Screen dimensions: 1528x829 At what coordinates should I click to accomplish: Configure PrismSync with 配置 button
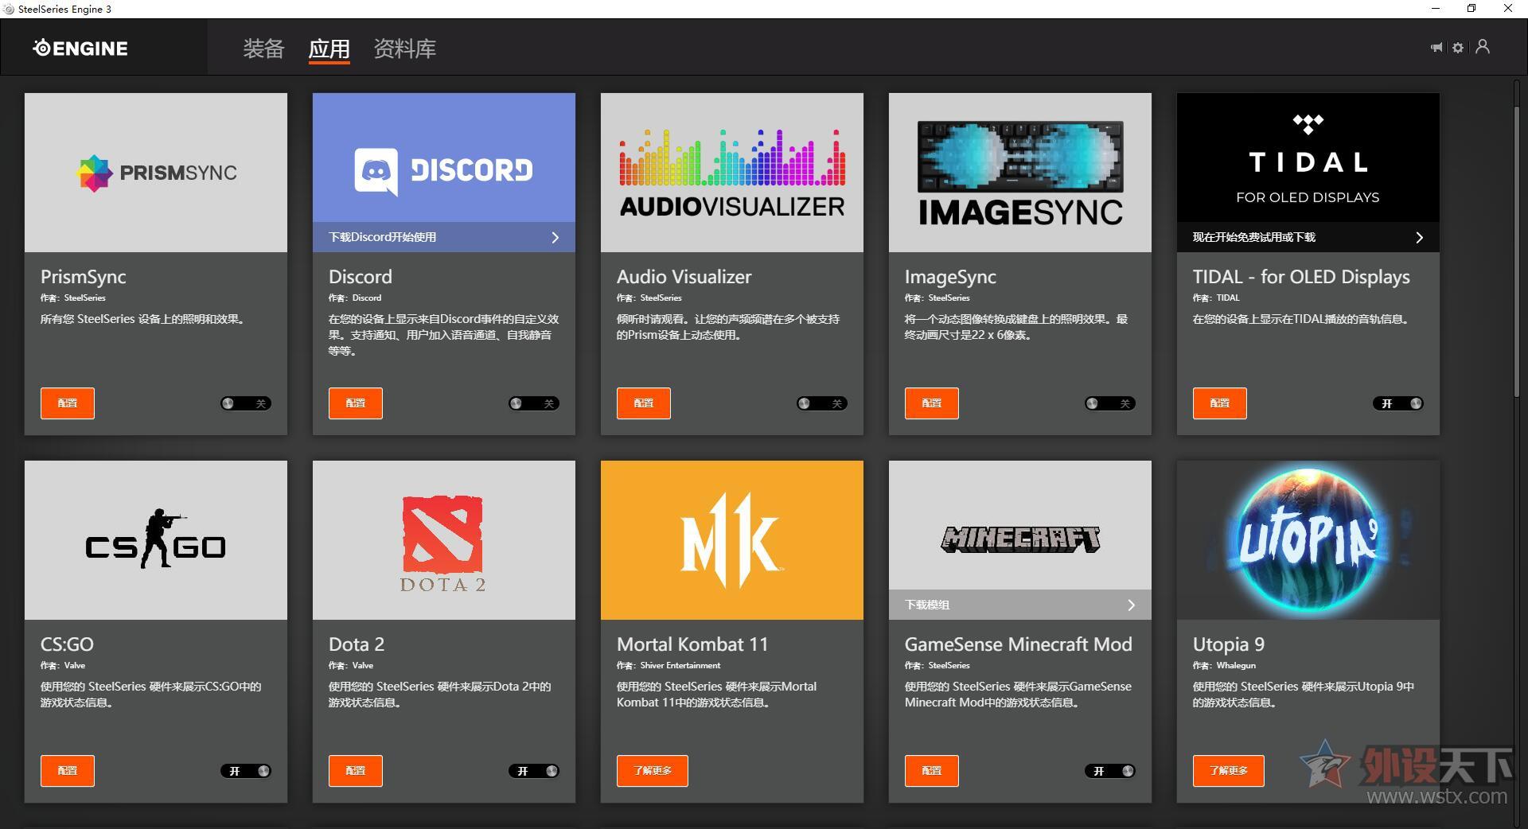(68, 403)
